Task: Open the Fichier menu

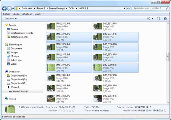Action: [x=7, y=14]
